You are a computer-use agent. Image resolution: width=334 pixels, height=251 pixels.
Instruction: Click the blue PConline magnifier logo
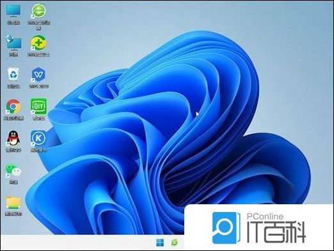click(225, 228)
